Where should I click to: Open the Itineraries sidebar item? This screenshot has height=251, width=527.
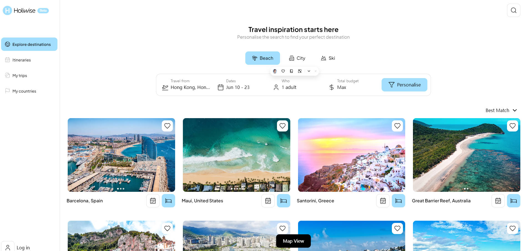coord(22,60)
